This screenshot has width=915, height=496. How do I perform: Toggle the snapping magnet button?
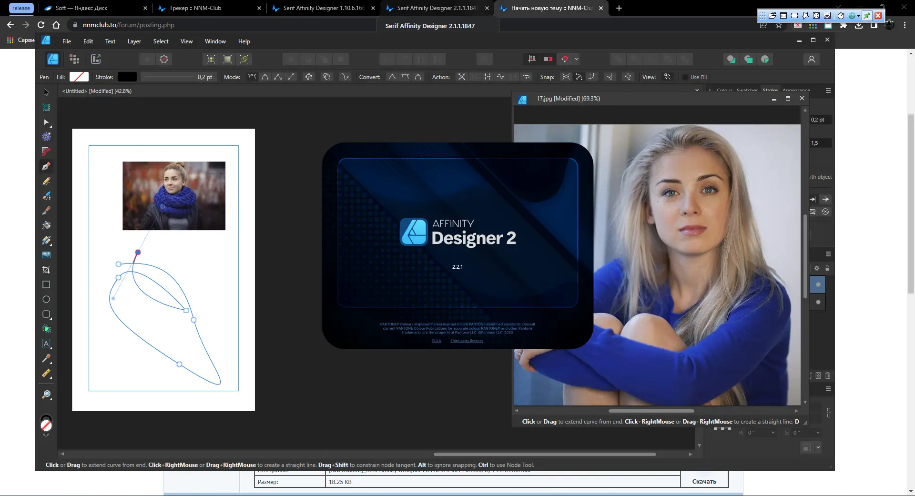click(x=565, y=59)
